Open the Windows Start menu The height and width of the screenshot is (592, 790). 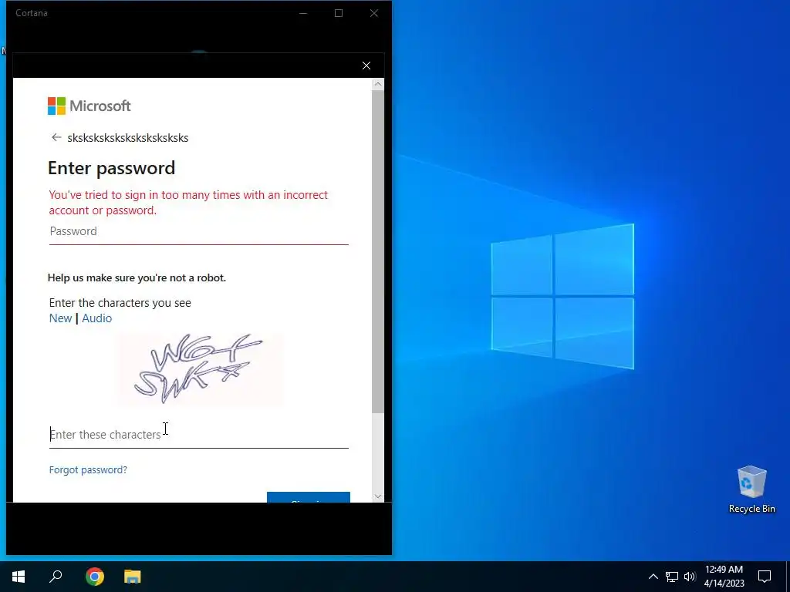[x=19, y=577]
